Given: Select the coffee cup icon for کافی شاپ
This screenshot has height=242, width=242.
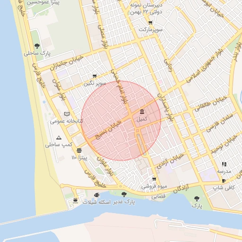Looking at the screenshot, I should (x=224, y=181).
